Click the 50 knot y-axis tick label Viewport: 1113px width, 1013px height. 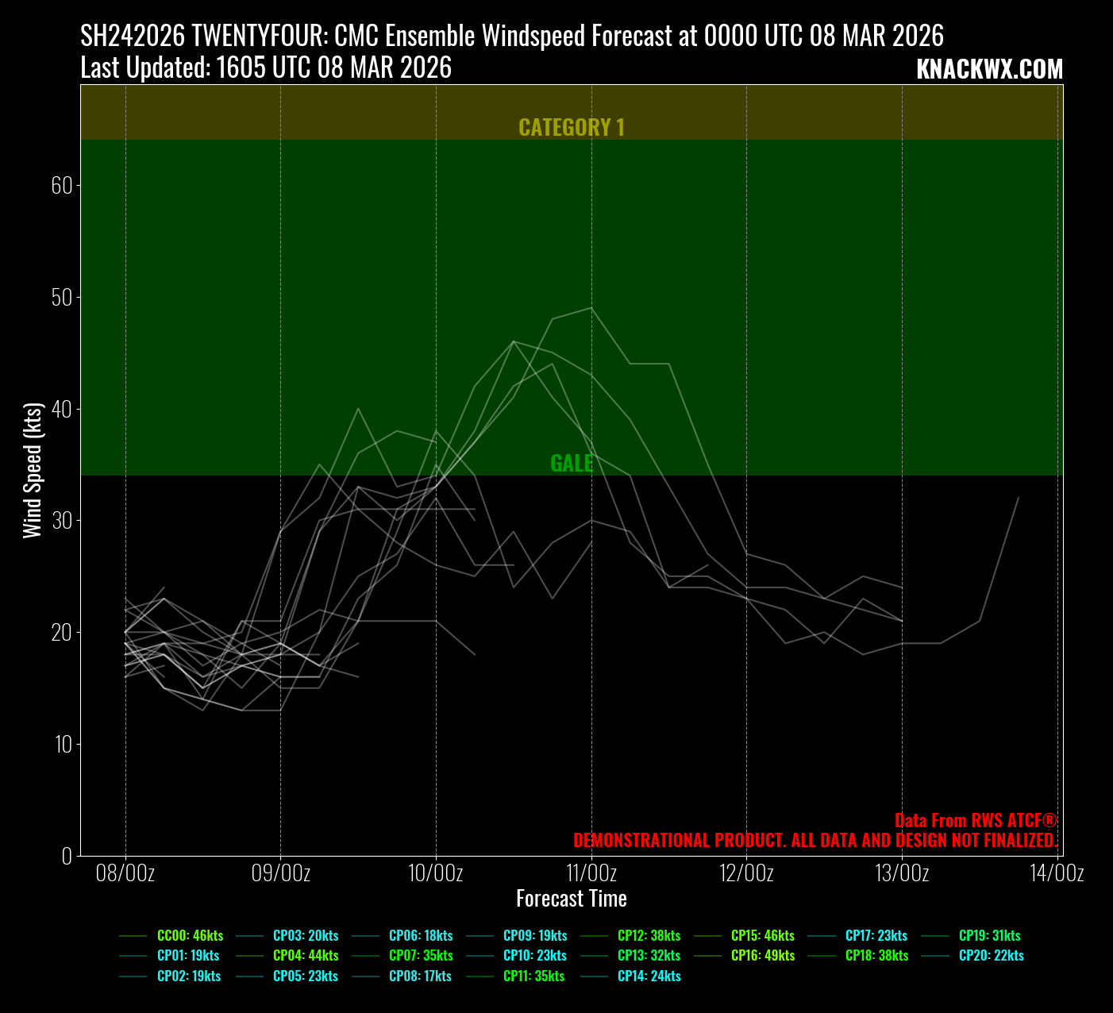[62, 298]
